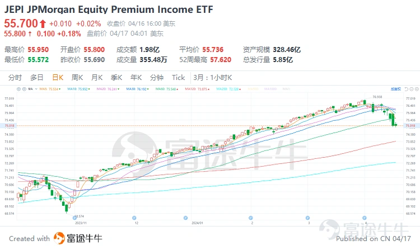Click the 最低价 value 55.572
Viewport: 420px width, 250px height.
[x=38, y=60]
